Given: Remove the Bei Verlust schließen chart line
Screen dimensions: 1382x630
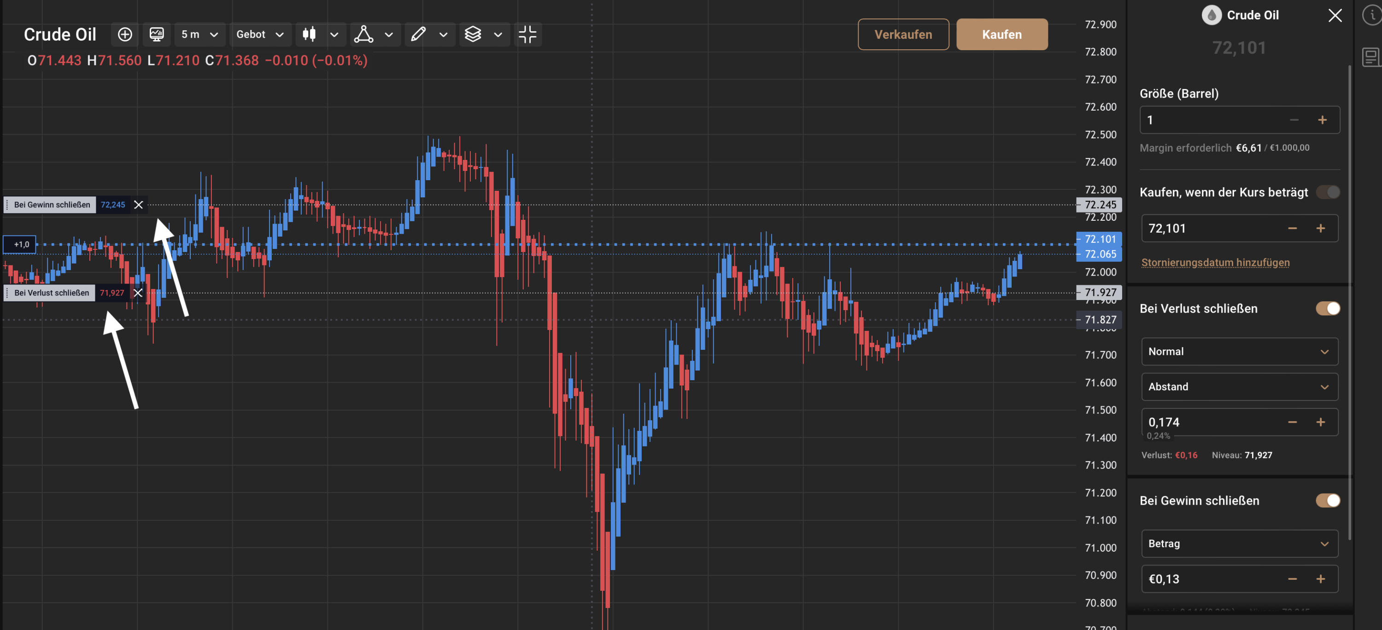Looking at the screenshot, I should point(138,293).
